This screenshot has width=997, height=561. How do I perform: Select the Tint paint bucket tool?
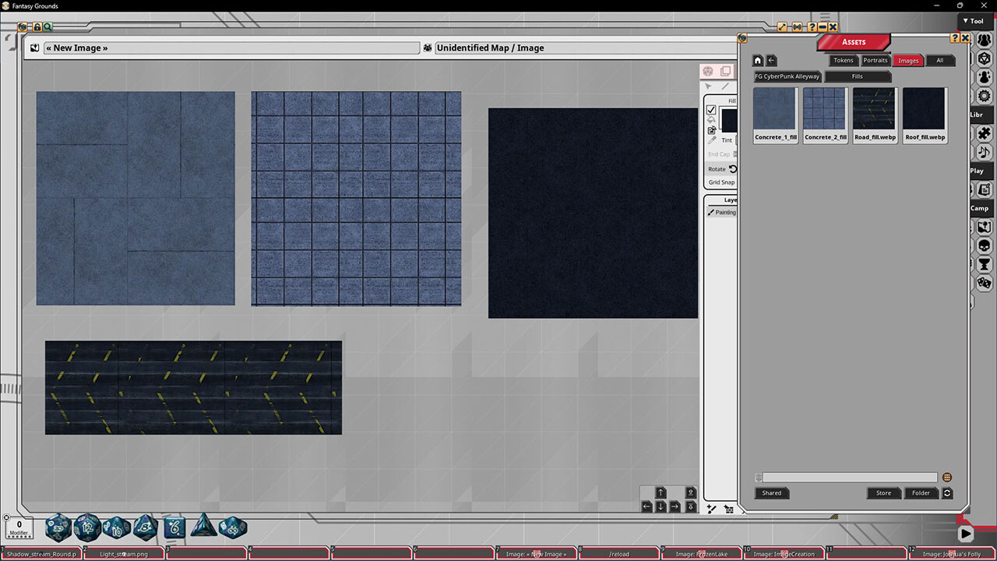(710, 119)
